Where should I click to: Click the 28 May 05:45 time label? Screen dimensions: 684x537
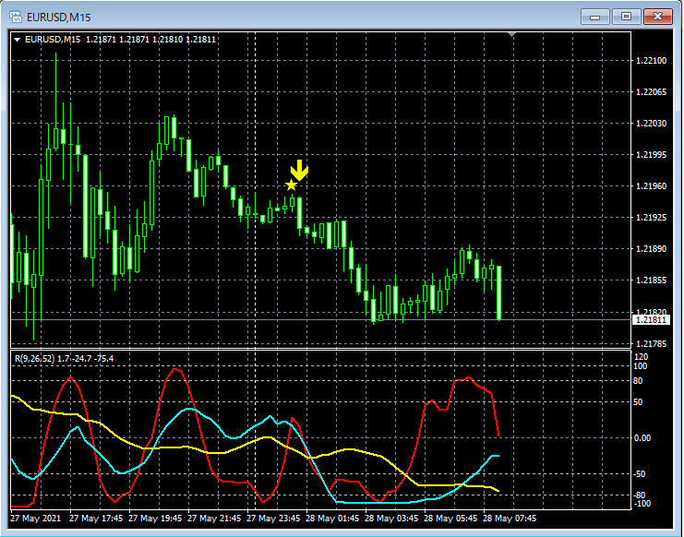(x=450, y=519)
